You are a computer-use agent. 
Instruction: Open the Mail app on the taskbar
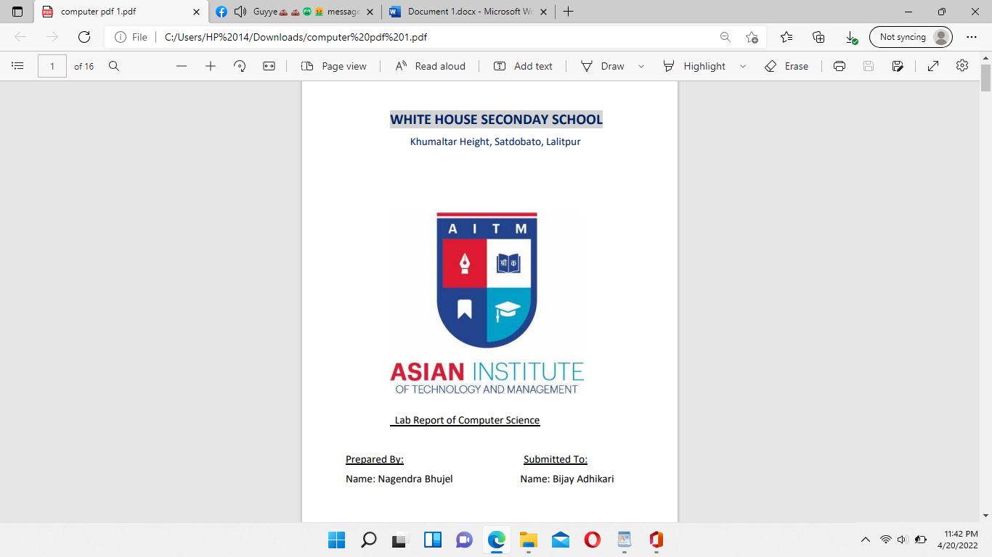560,540
